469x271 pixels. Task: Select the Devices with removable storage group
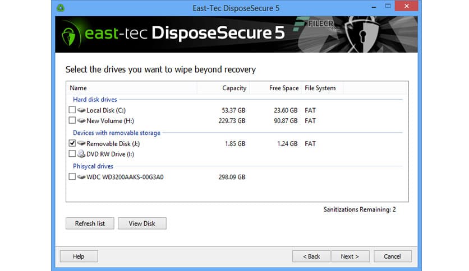(x=117, y=133)
